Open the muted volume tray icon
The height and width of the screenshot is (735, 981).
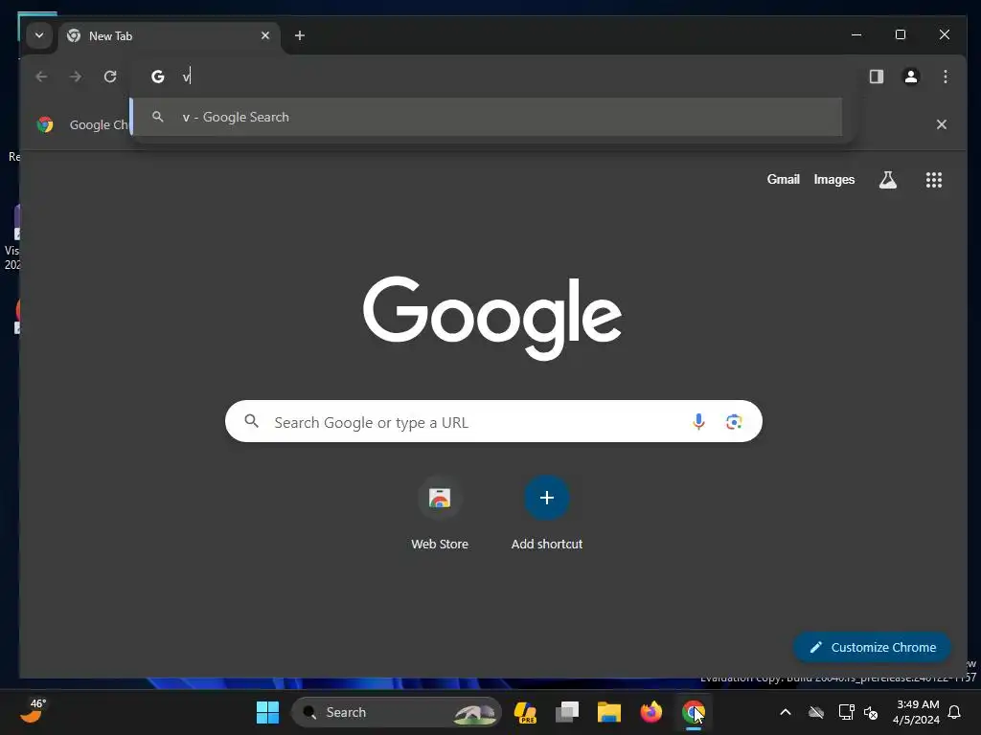(x=870, y=712)
